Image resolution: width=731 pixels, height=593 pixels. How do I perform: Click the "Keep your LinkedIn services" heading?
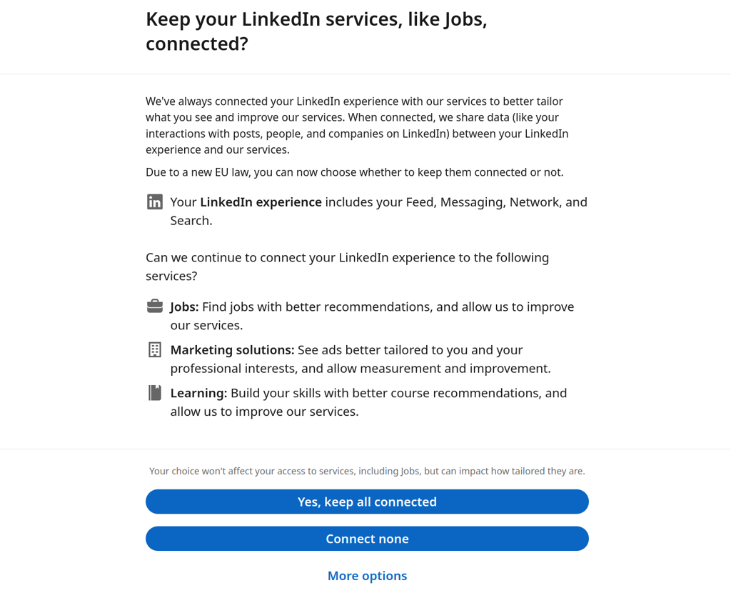pyautogui.click(x=316, y=31)
